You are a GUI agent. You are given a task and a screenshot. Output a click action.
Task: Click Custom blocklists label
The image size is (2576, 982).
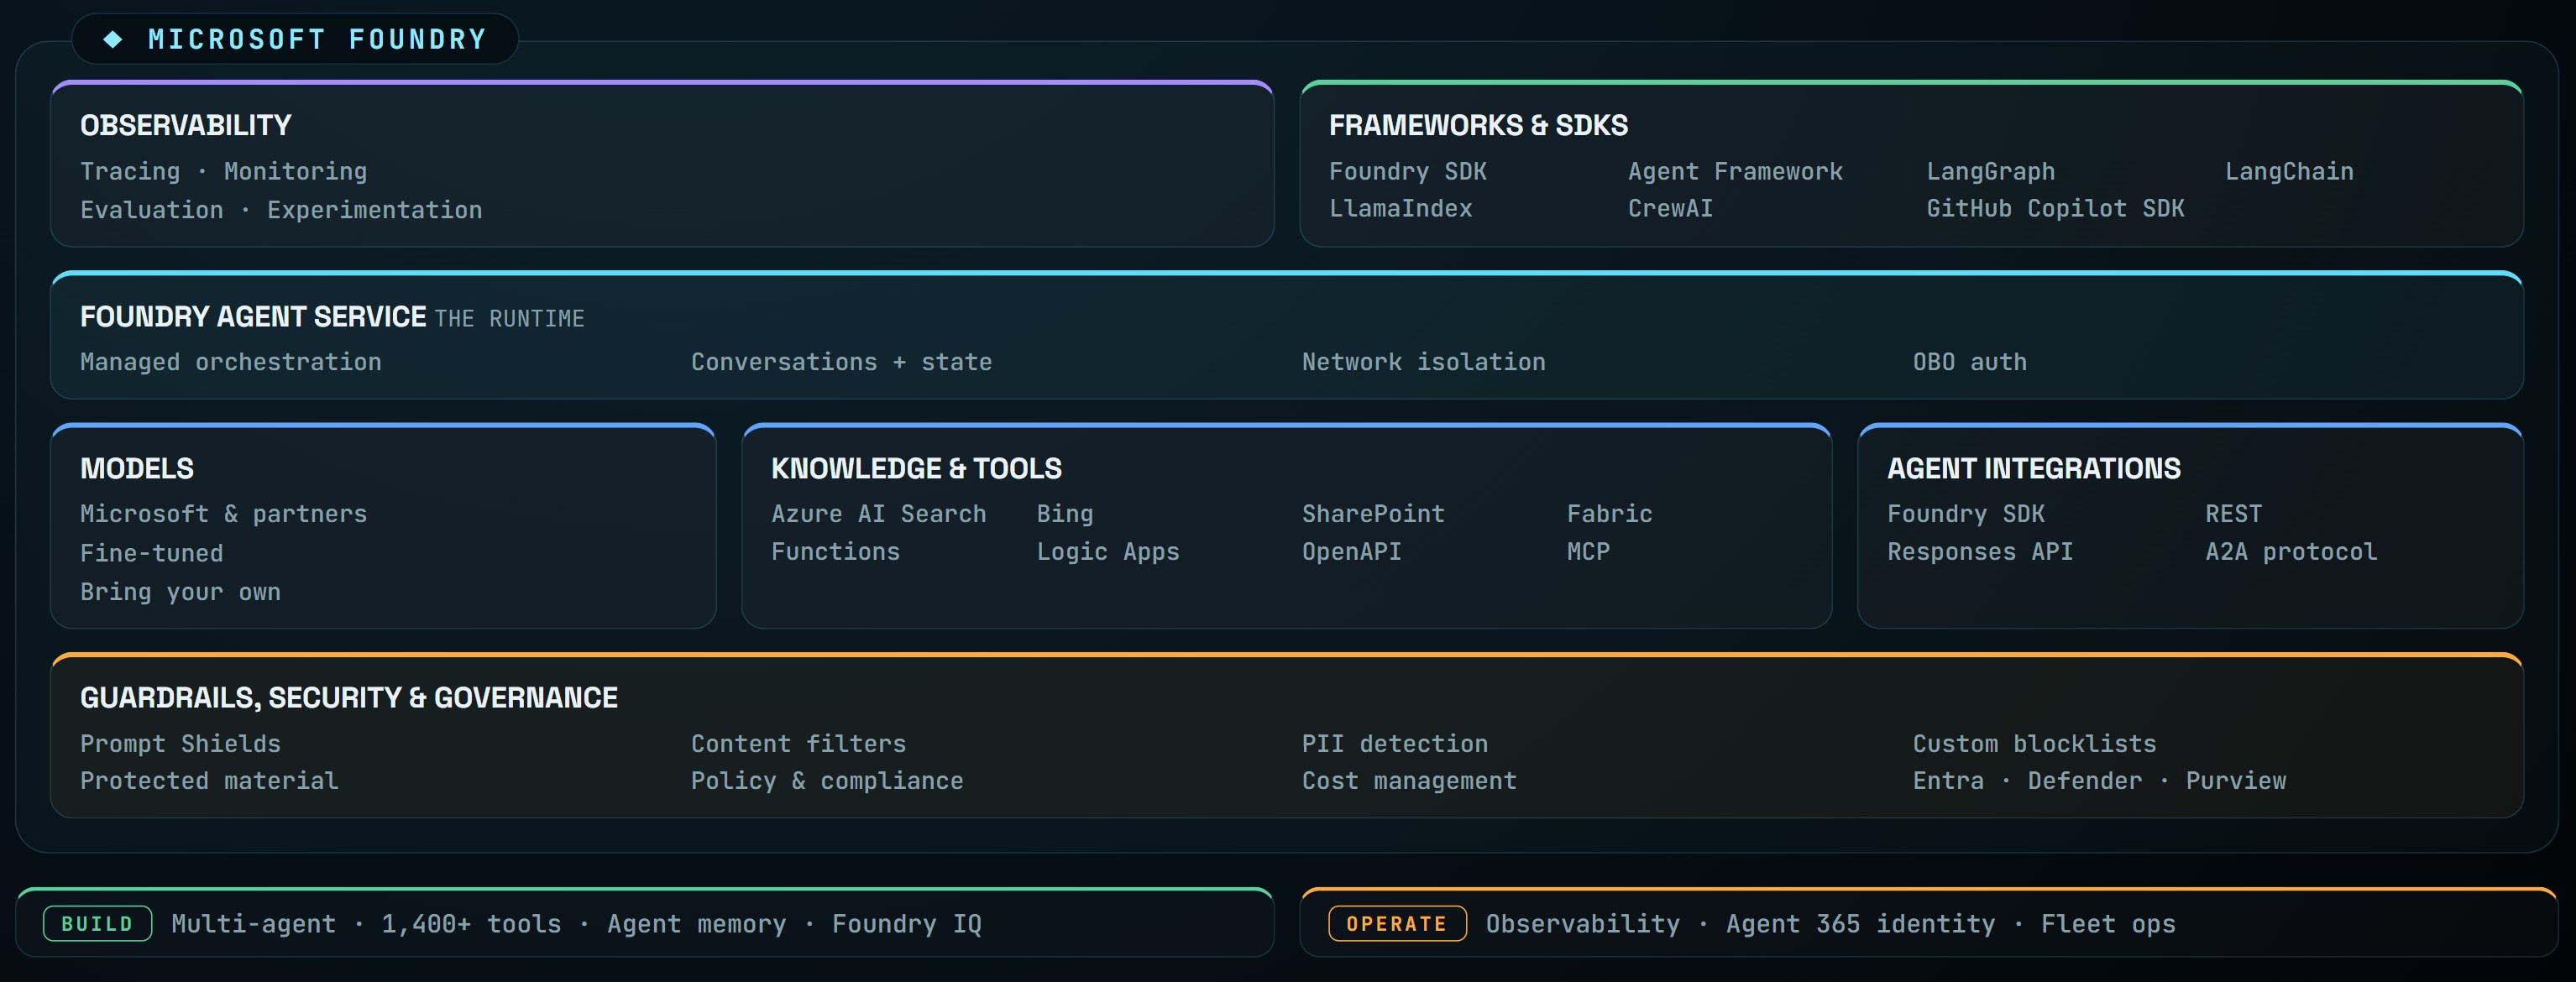pyautogui.click(x=2034, y=743)
